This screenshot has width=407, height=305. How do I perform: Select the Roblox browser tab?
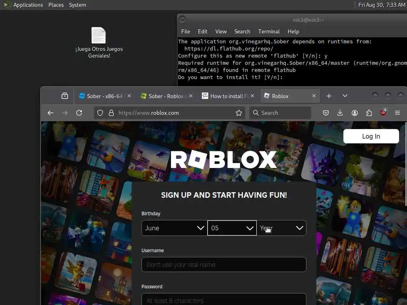290,96
